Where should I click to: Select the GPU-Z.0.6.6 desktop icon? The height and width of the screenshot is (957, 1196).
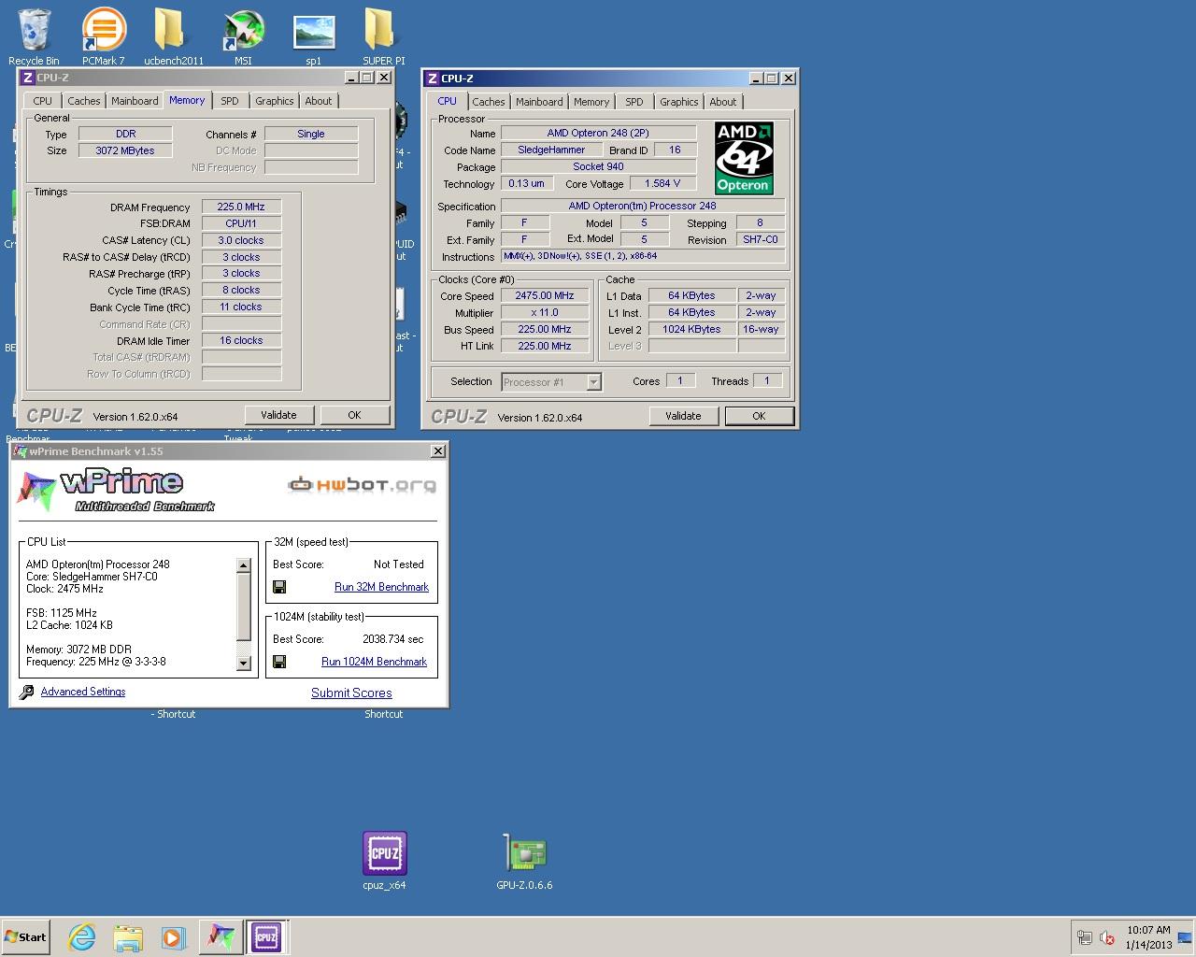tap(525, 860)
